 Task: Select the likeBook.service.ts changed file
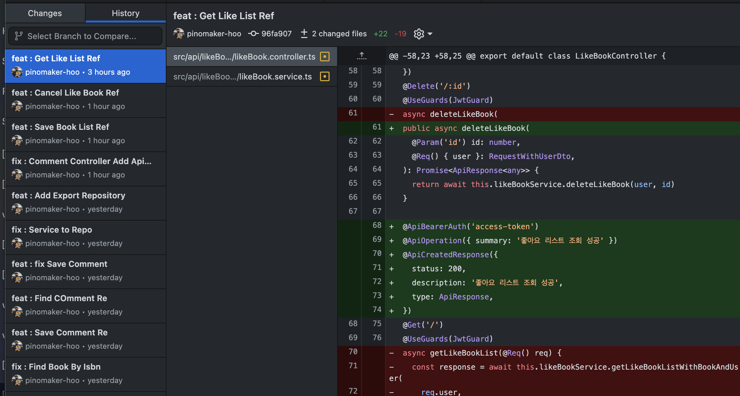243,76
